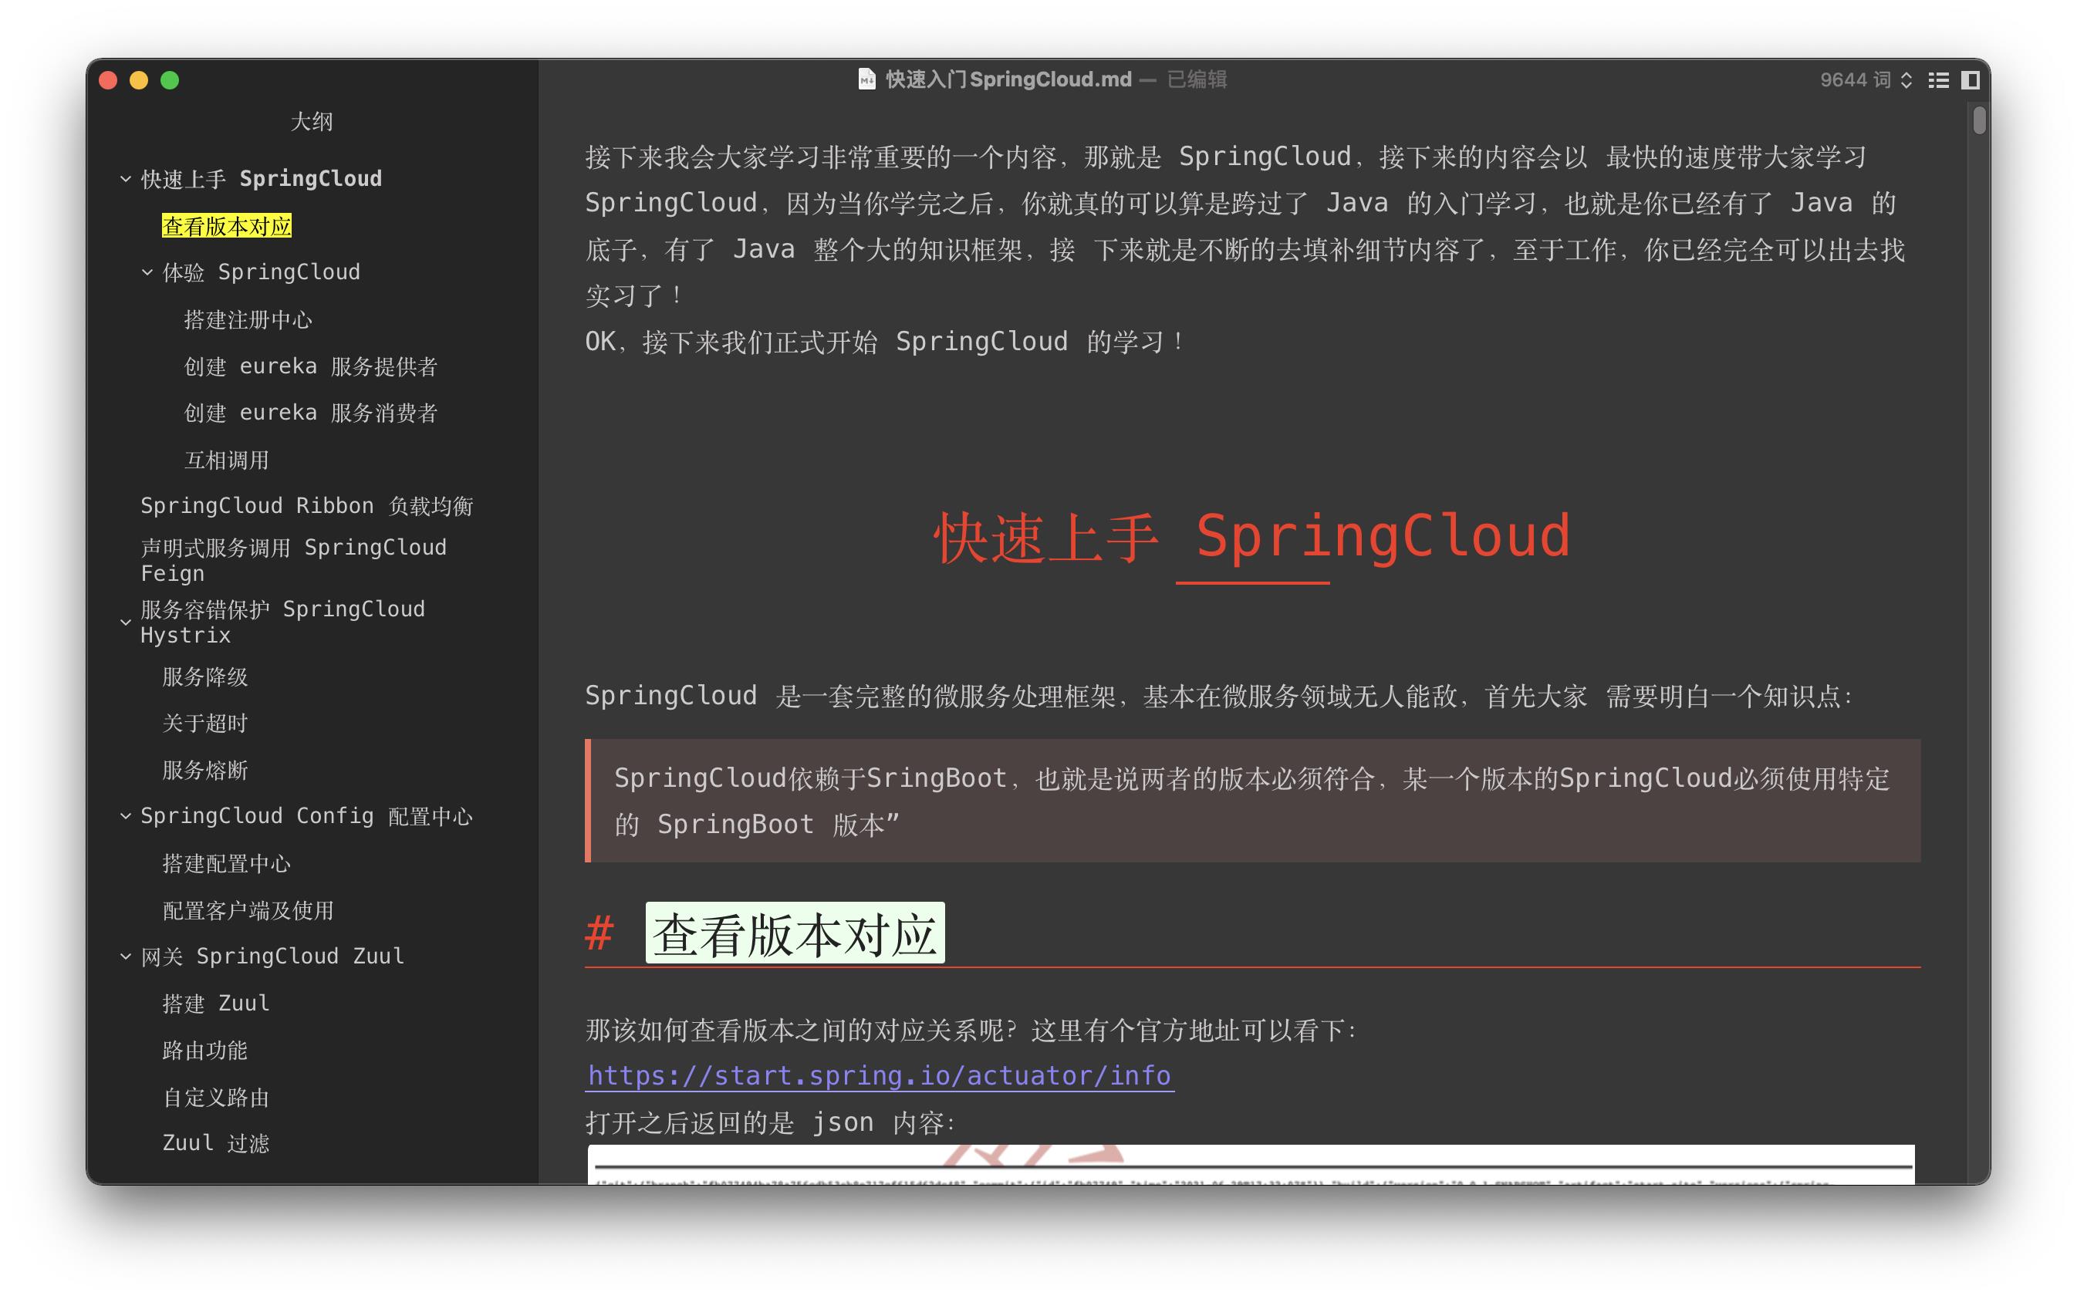
Task: Collapse the 服务容错保护 SpringCloud Hystrix section
Action: click(126, 622)
